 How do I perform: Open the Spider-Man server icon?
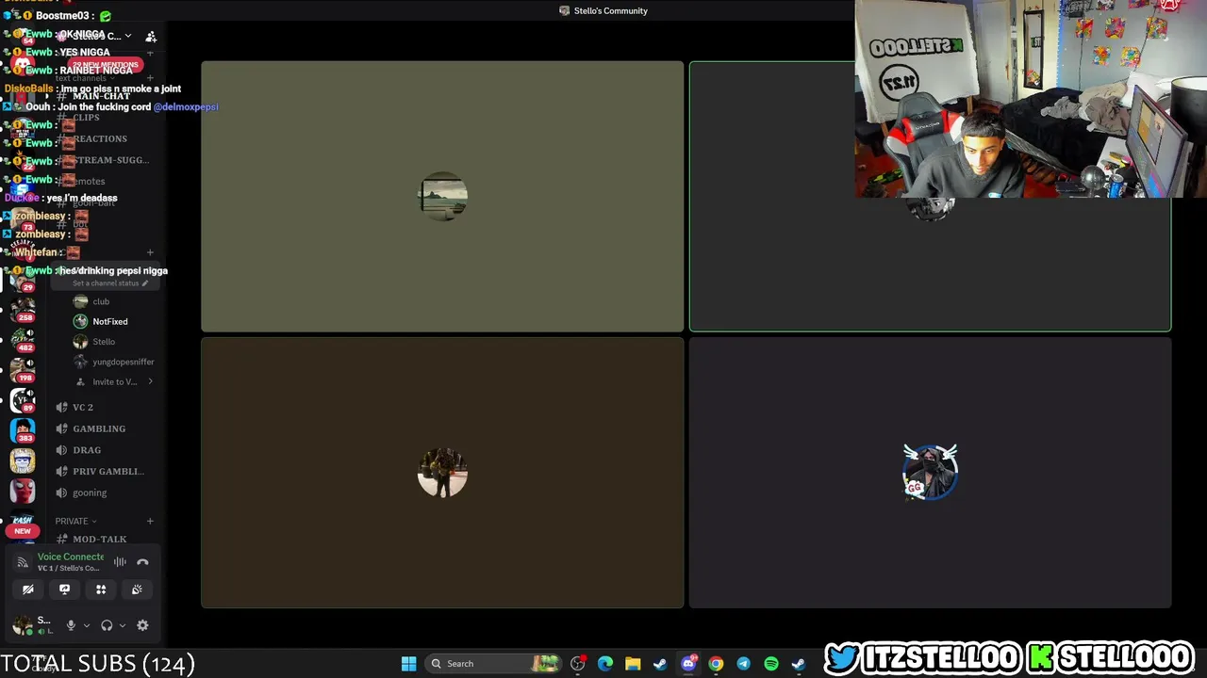[23, 492]
